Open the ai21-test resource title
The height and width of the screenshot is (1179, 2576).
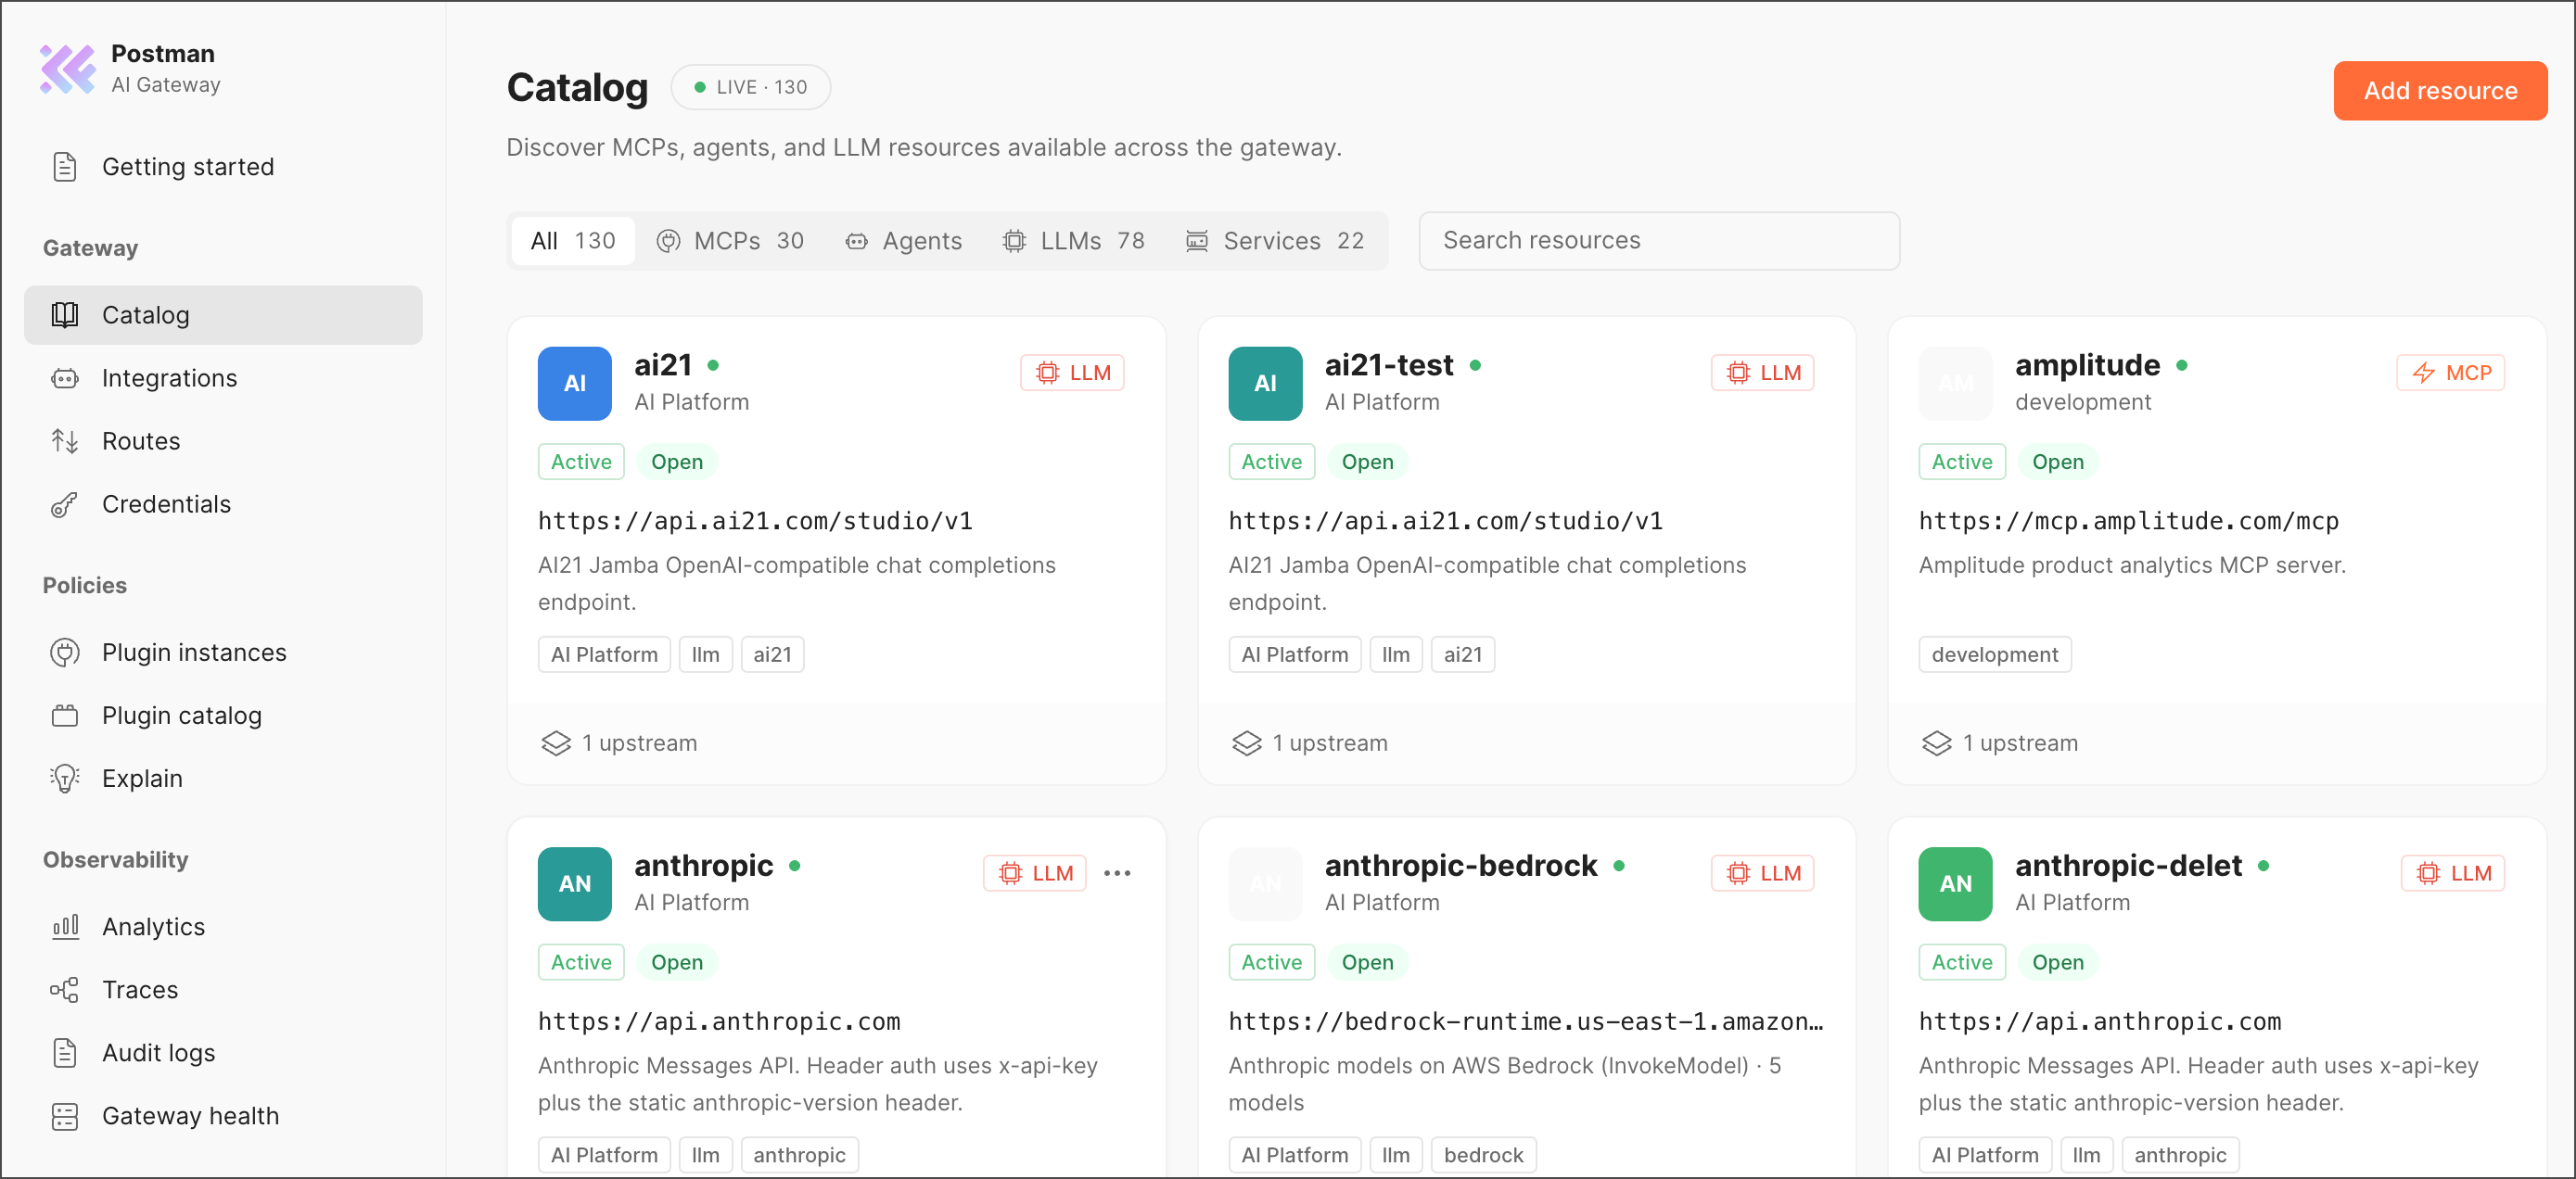click(1389, 366)
